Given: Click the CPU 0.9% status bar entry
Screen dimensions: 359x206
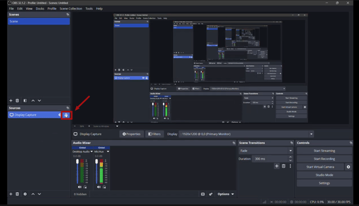Looking at the screenshot, I should (317, 202).
